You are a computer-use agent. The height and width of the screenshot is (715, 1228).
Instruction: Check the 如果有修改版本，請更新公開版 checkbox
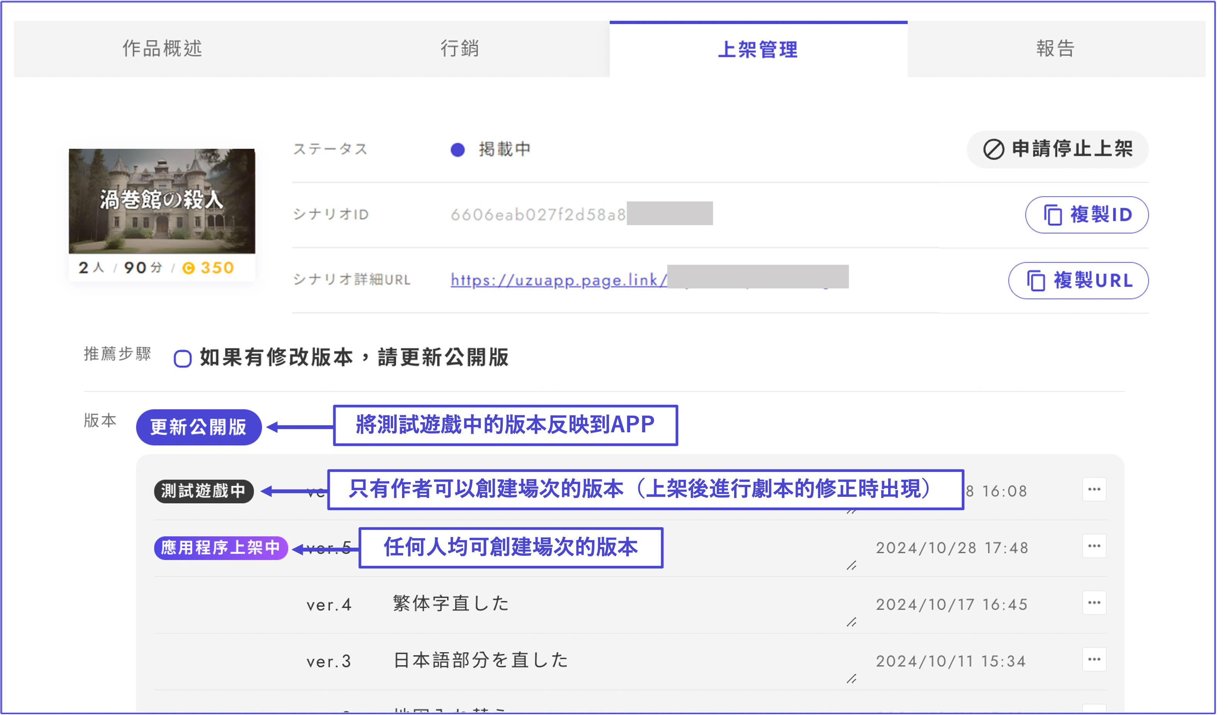click(183, 359)
